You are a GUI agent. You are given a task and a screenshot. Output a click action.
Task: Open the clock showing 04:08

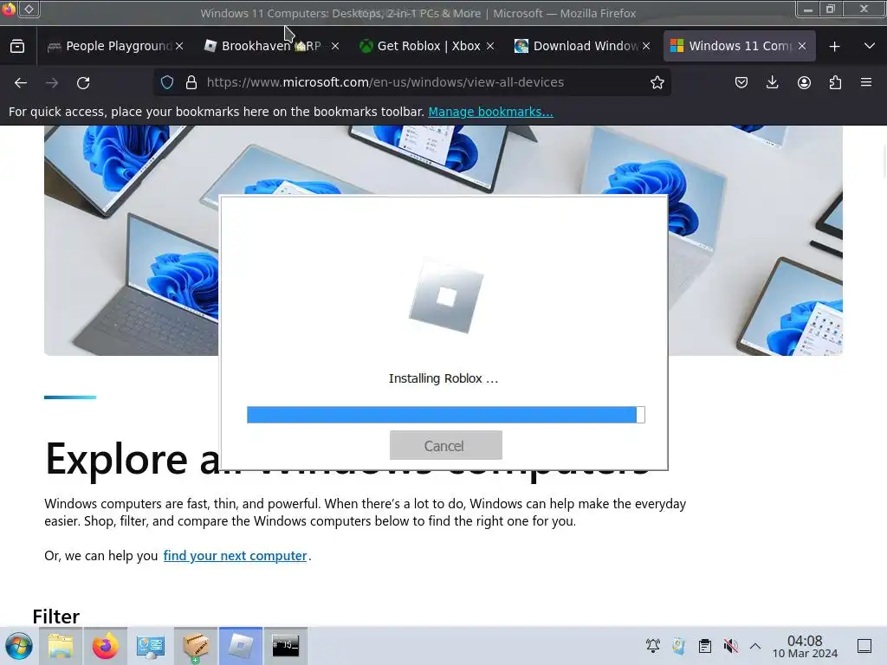805,647
